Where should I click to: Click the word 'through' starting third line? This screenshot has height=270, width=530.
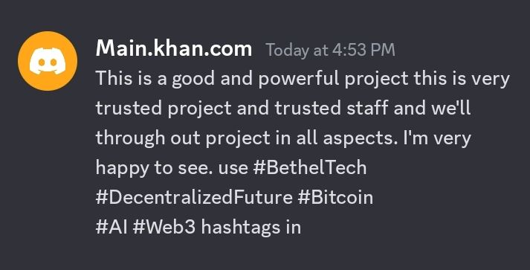pyautogui.click(x=130, y=138)
